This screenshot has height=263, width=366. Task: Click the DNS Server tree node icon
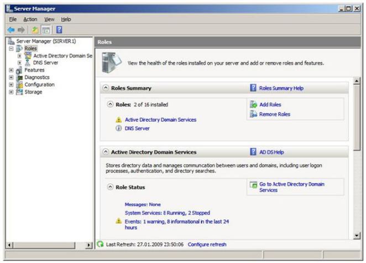tap(28, 63)
